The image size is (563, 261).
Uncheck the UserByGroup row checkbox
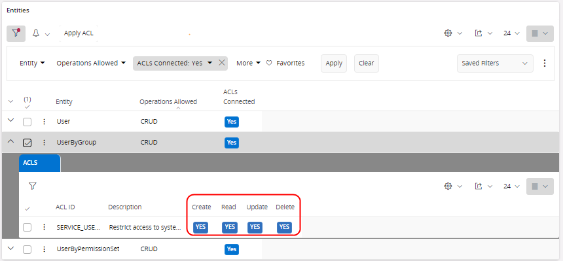27,143
